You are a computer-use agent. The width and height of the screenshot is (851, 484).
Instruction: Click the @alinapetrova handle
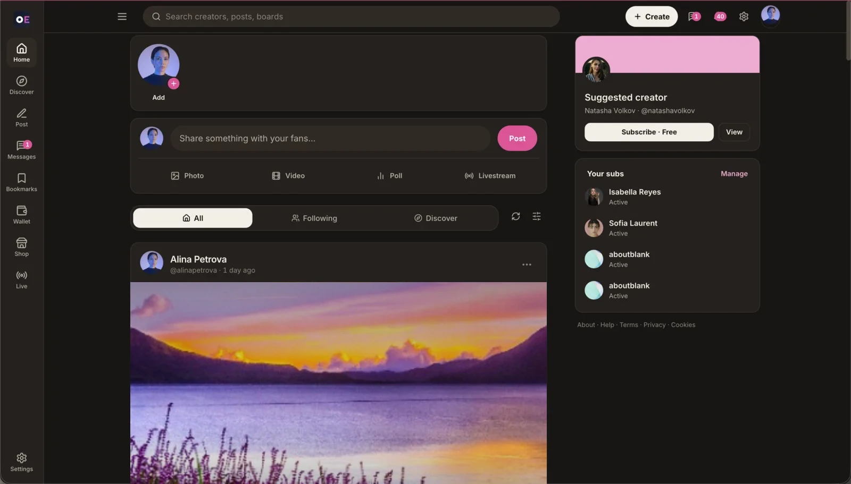pyautogui.click(x=194, y=270)
